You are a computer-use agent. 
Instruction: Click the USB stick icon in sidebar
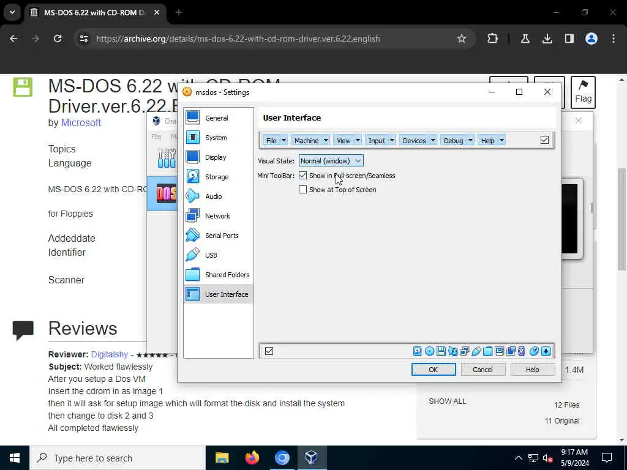192,255
